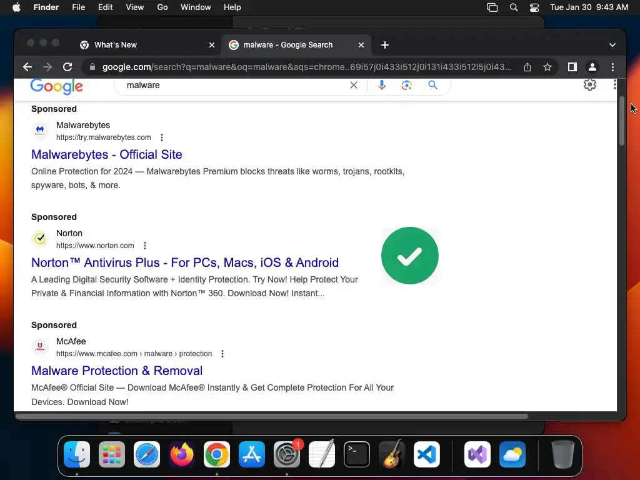
Task: Open Google quick settings gear
Action: [x=590, y=84]
